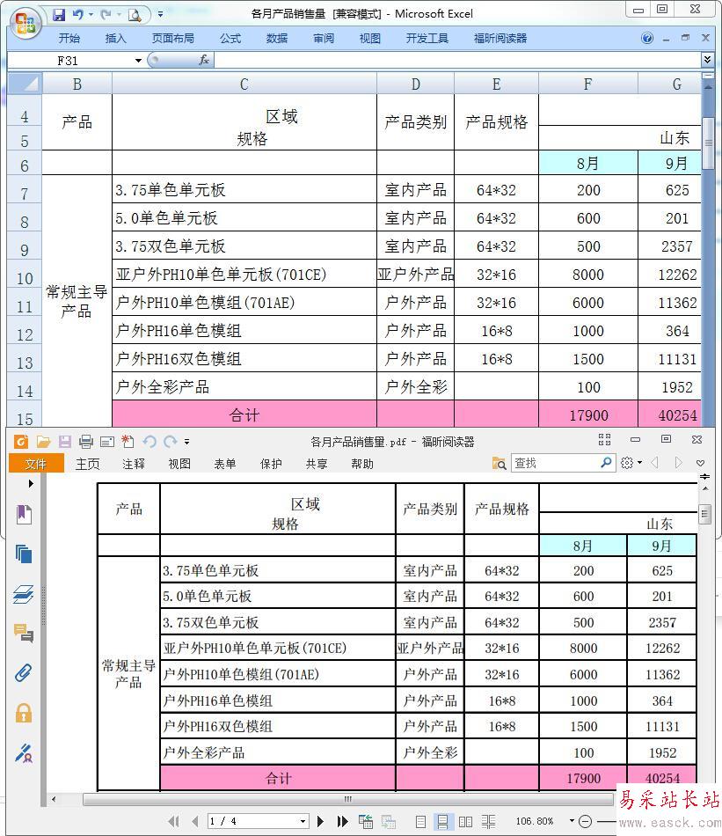
Task: Open Foxit 表单 tab
Action: 225,464
